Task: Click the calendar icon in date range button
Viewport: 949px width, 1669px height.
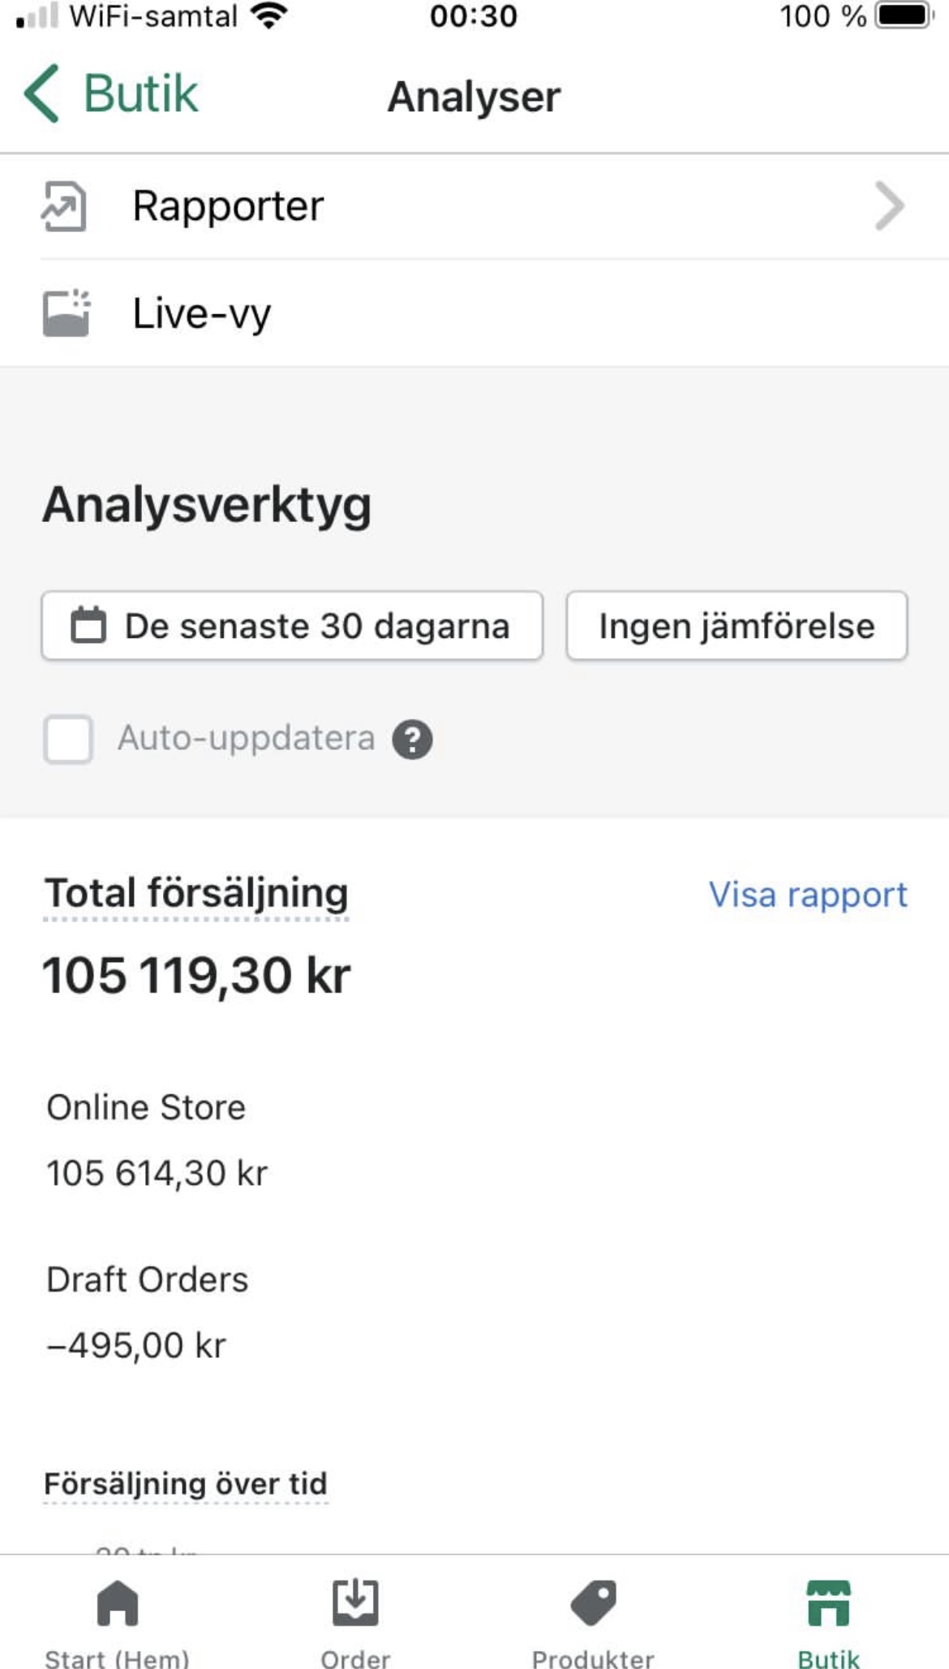Action: [x=88, y=626]
